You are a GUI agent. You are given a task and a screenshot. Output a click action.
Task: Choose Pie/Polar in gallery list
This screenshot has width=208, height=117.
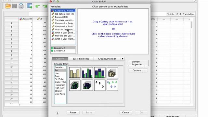click(x=60, y=79)
